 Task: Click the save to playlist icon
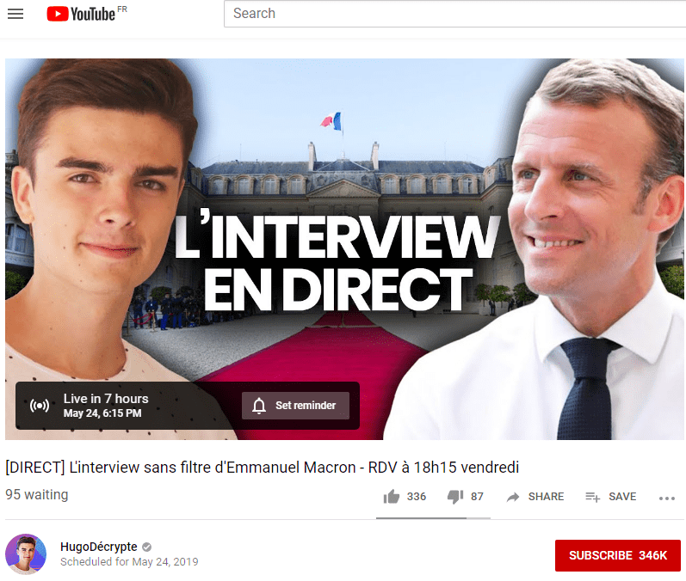tap(593, 497)
